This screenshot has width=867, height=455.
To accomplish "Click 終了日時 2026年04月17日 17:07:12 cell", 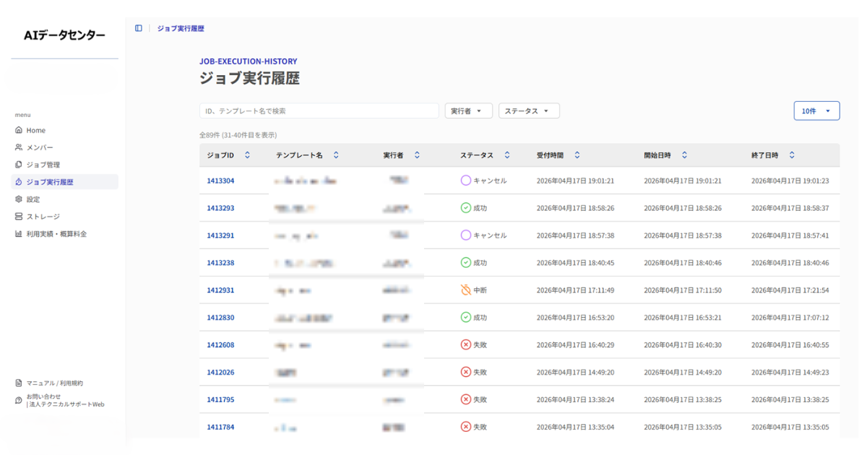I will click(790, 318).
